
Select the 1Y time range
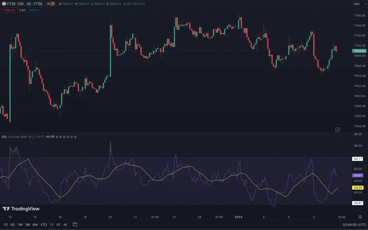(52, 225)
